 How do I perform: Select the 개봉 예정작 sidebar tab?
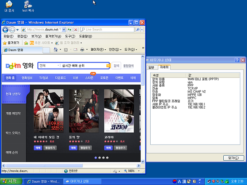[14, 113]
